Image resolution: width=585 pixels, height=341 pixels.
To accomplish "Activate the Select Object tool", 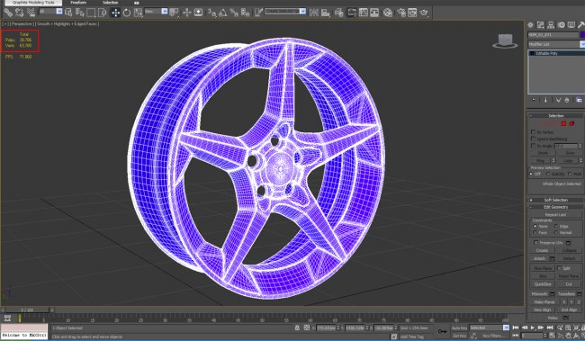I will click(x=68, y=13).
